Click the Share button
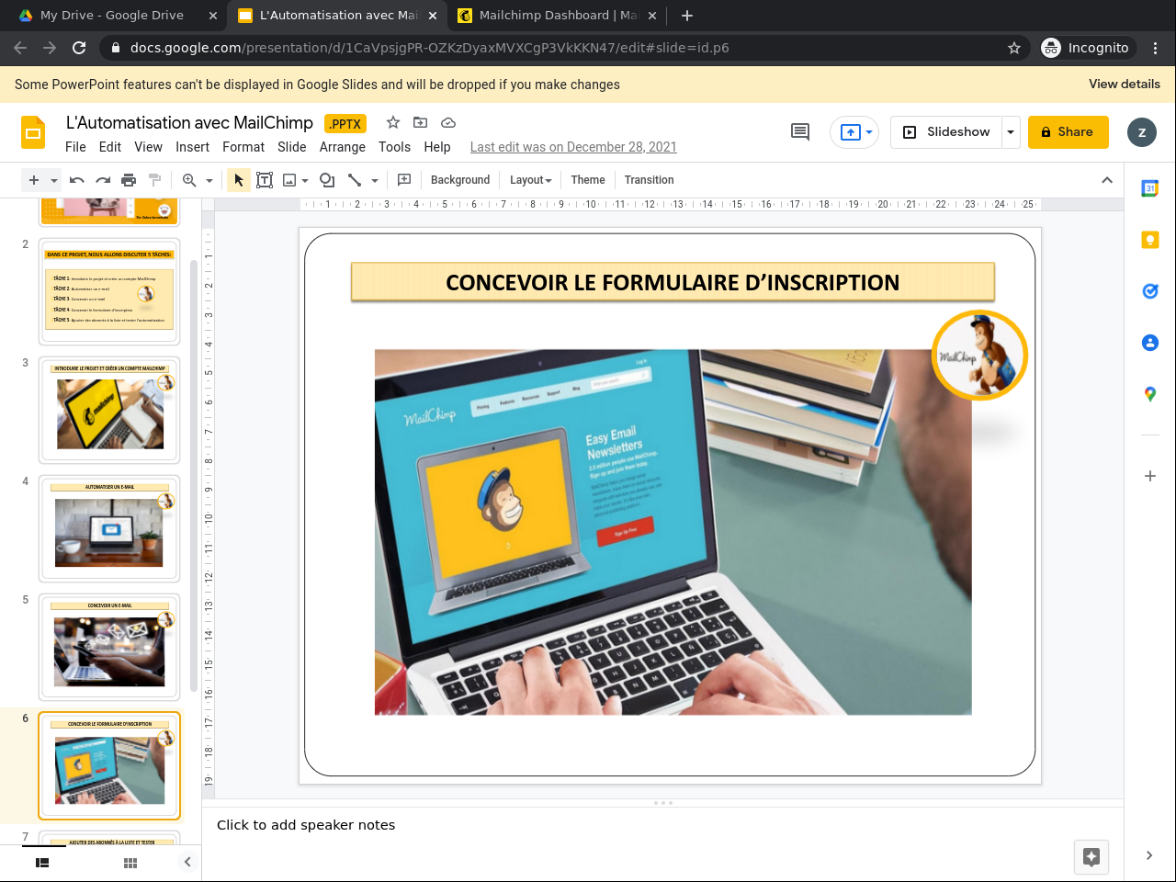The width and height of the screenshot is (1176, 882). click(x=1069, y=132)
